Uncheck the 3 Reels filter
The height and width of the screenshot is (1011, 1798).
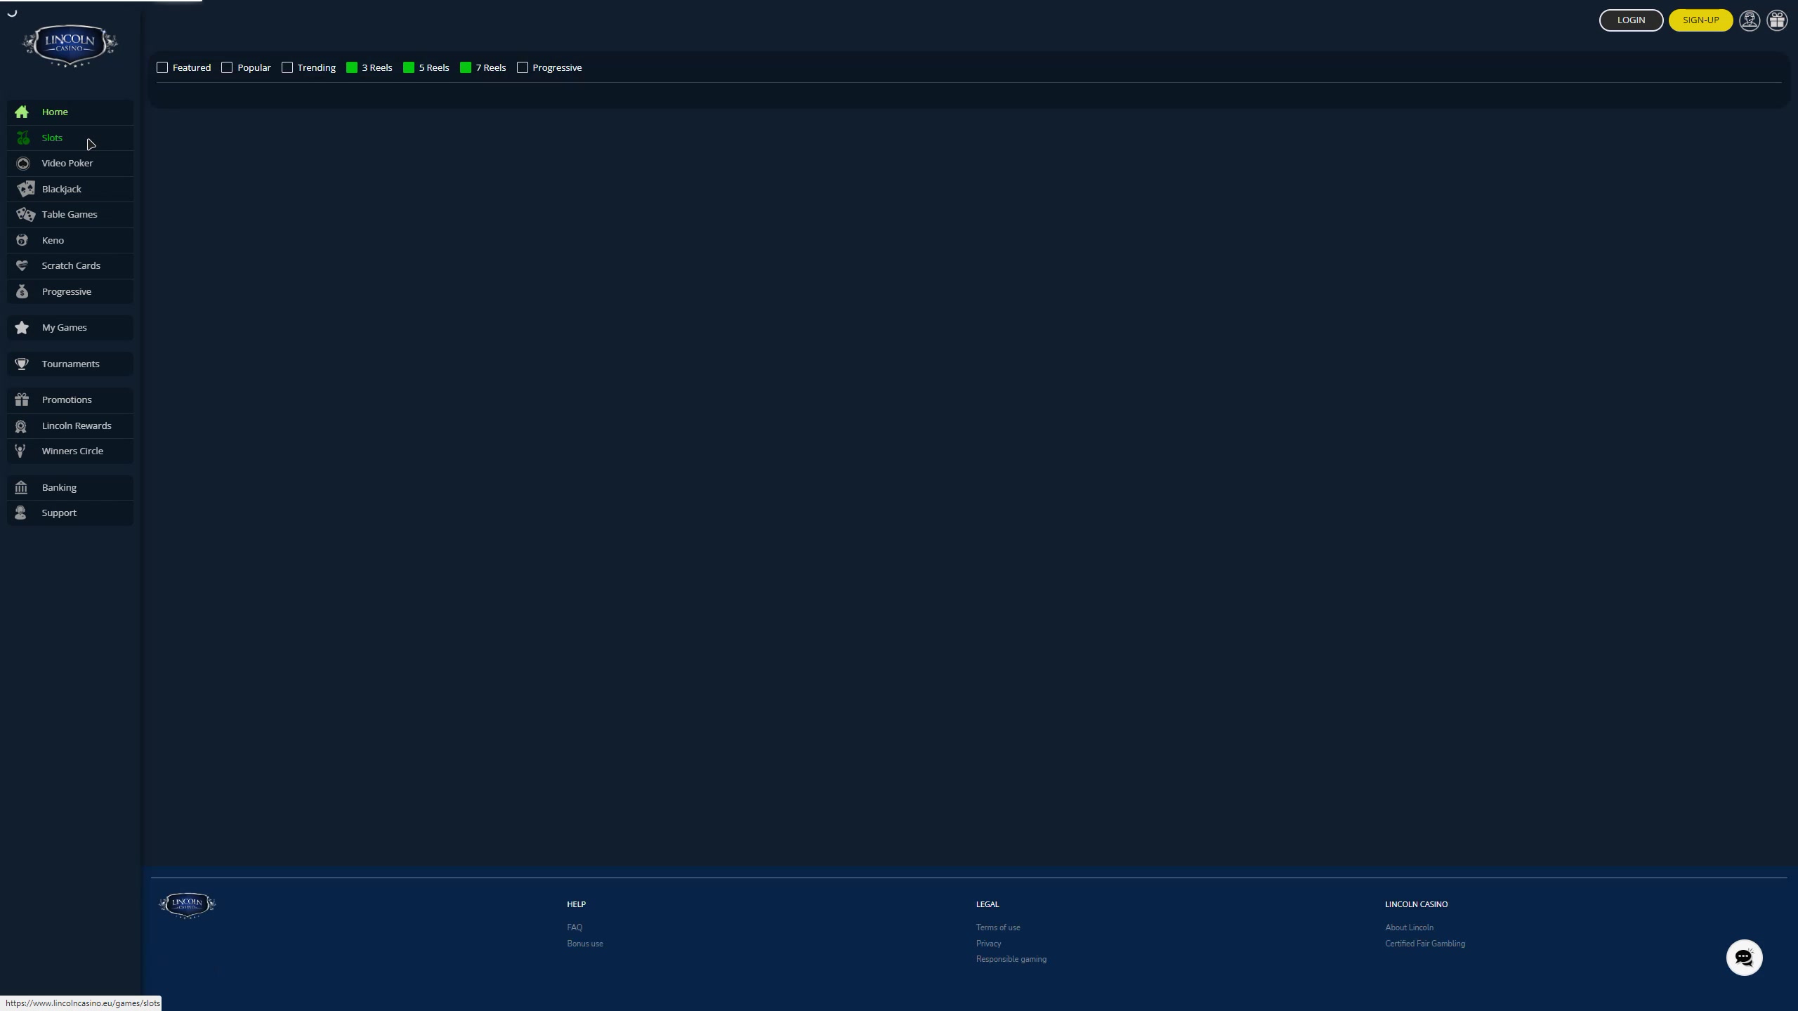[352, 67]
